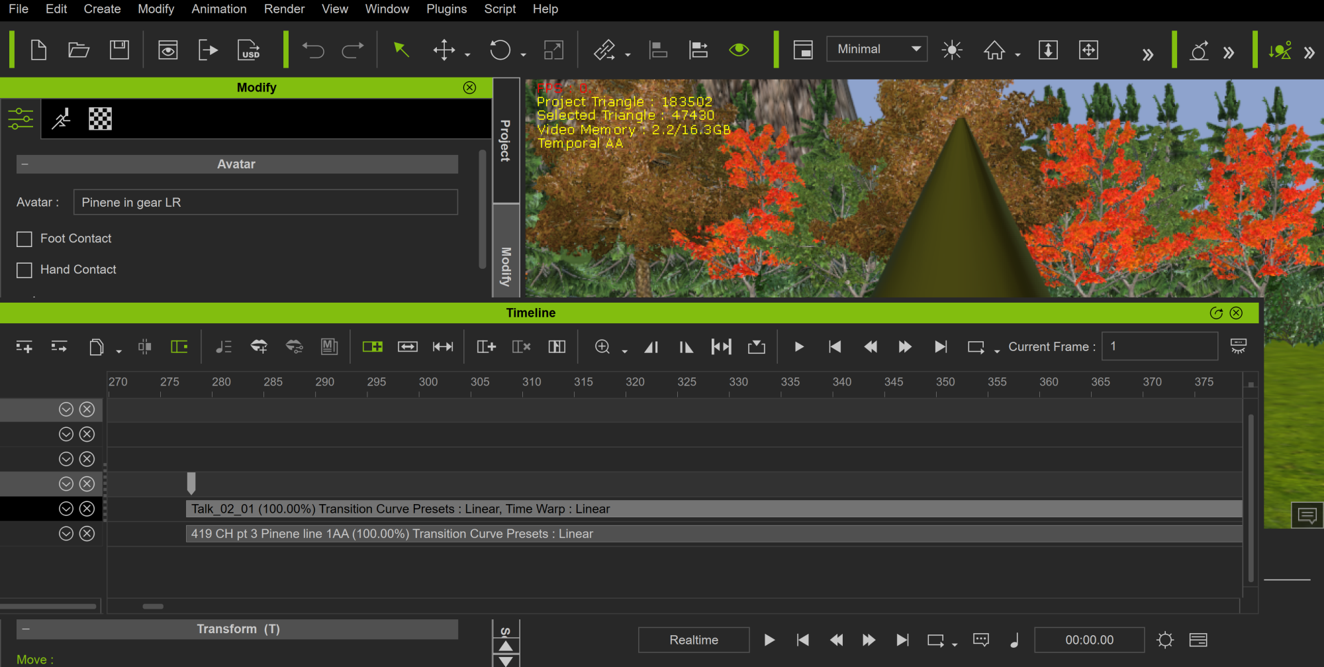Select the green arrow Select tool
This screenshot has width=1324, height=667.
pos(401,50)
